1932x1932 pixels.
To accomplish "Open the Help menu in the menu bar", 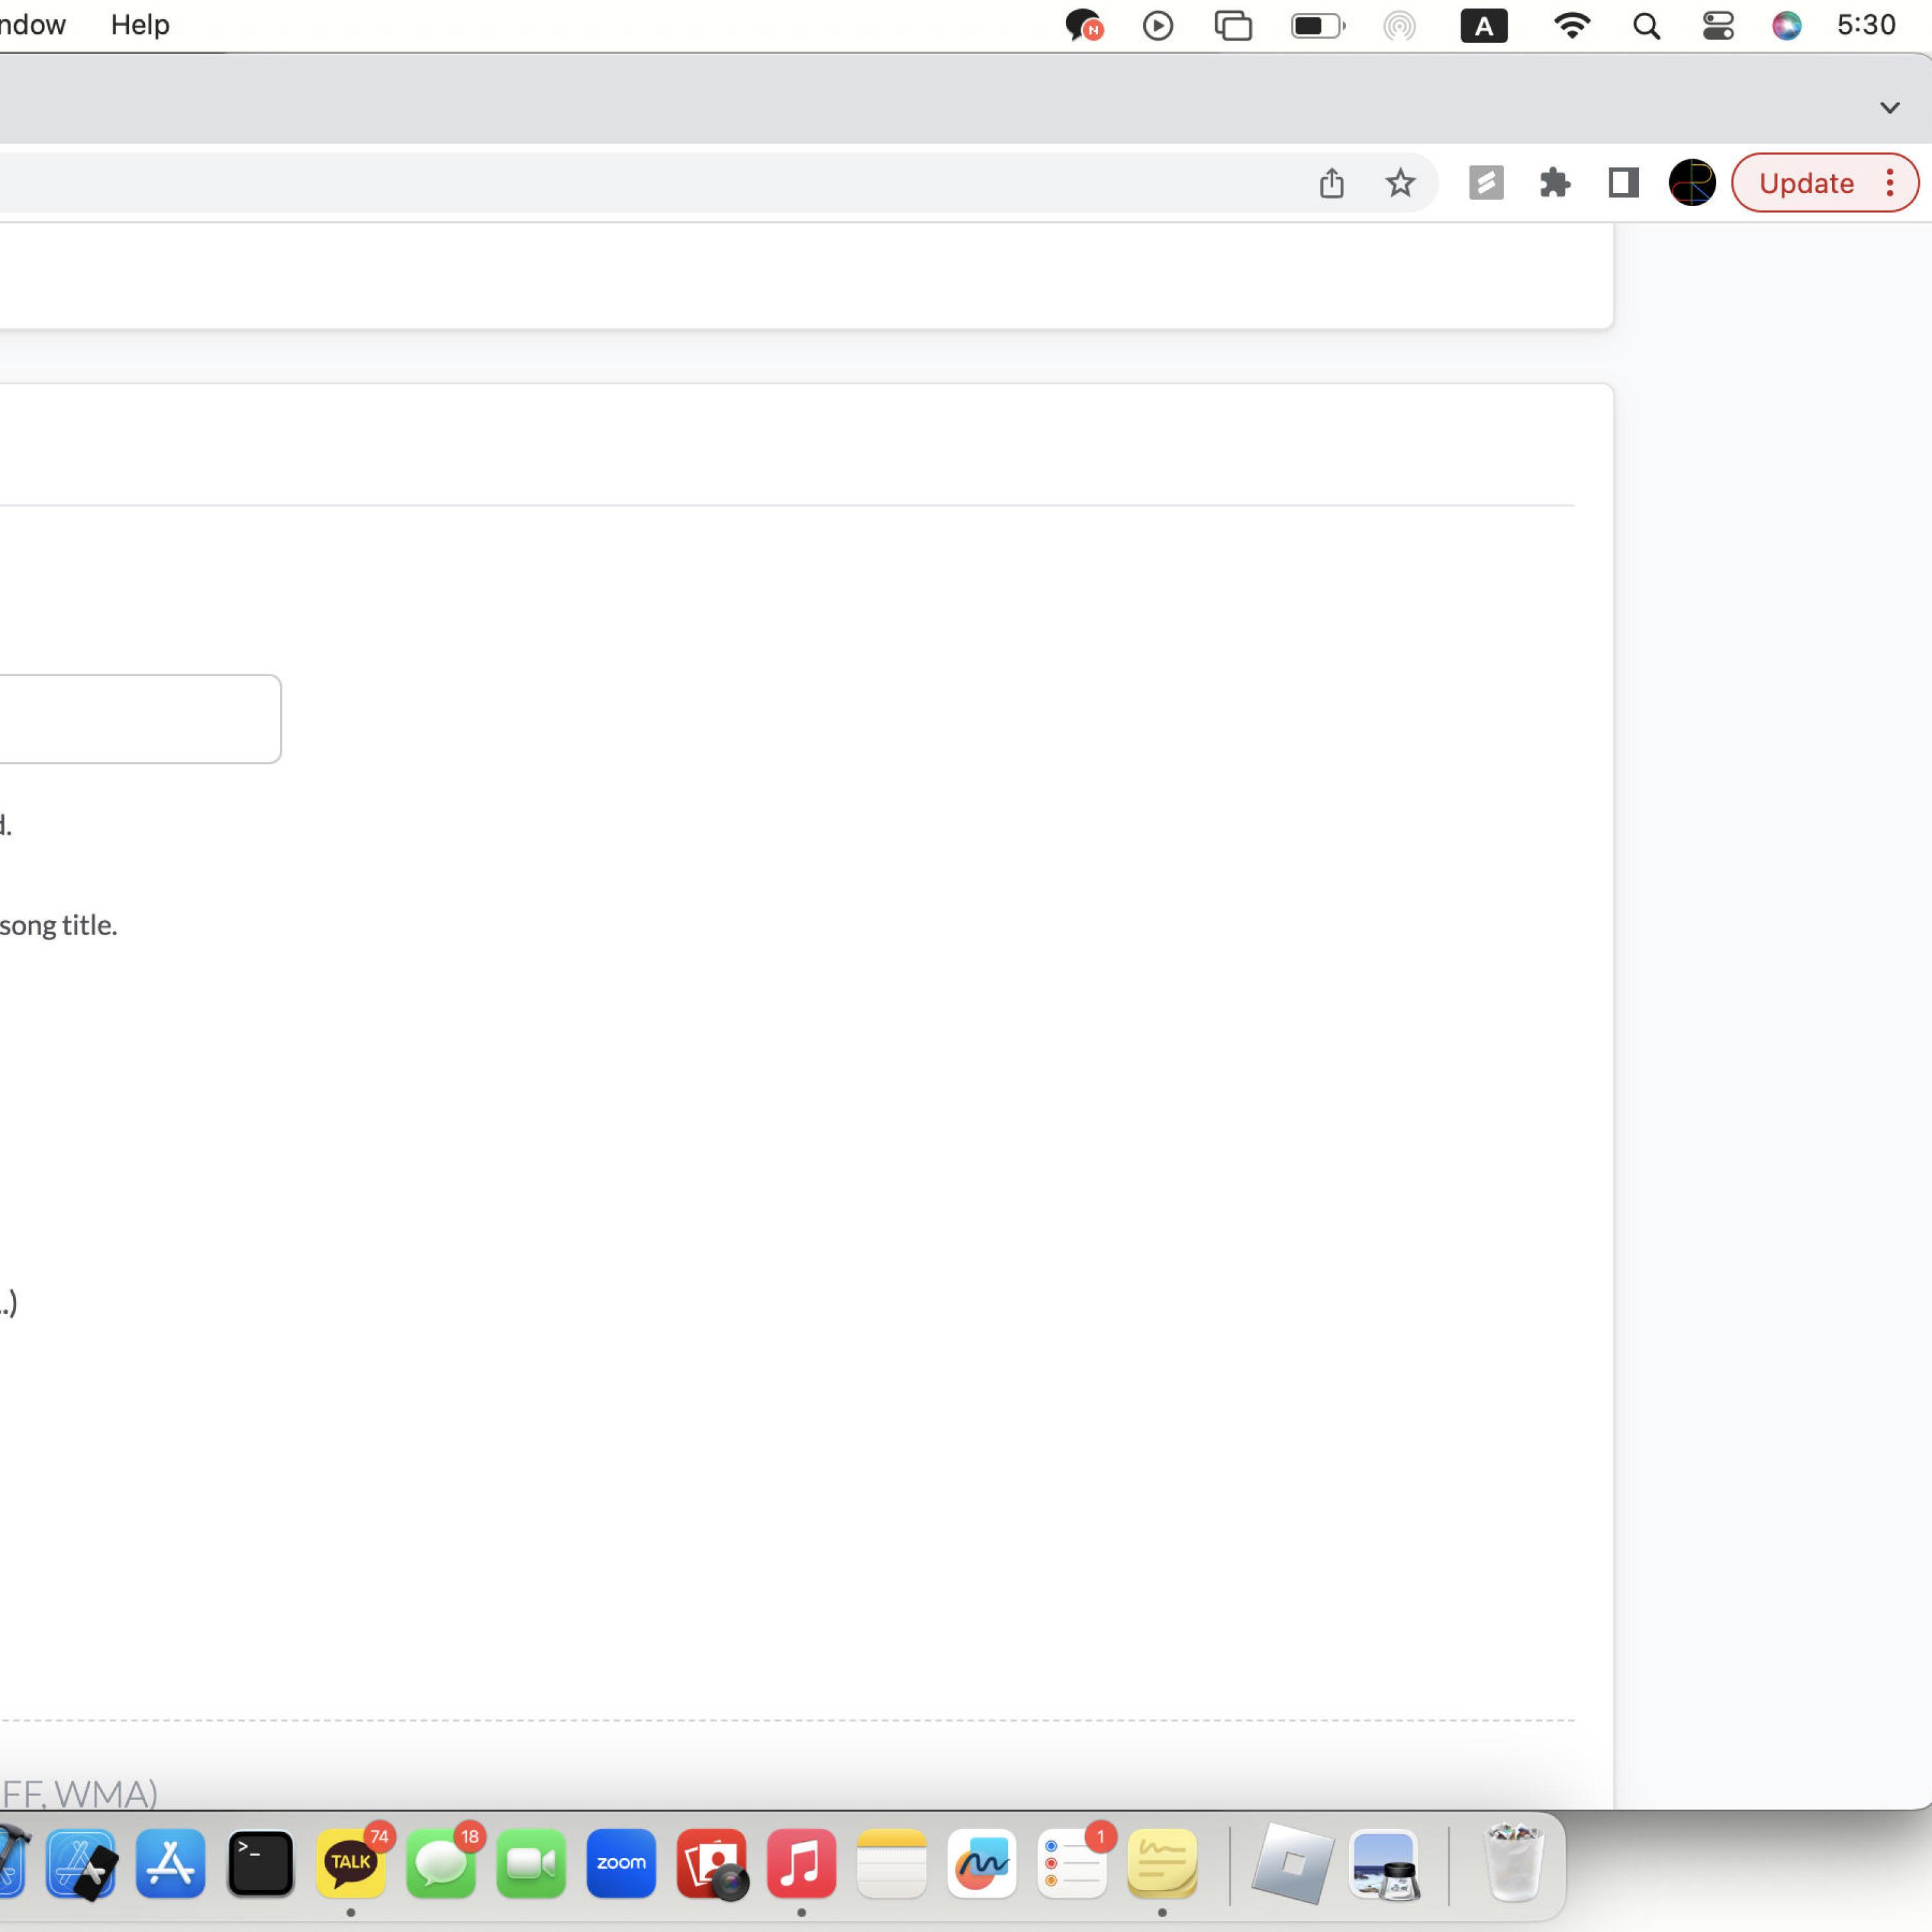I will point(140,25).
